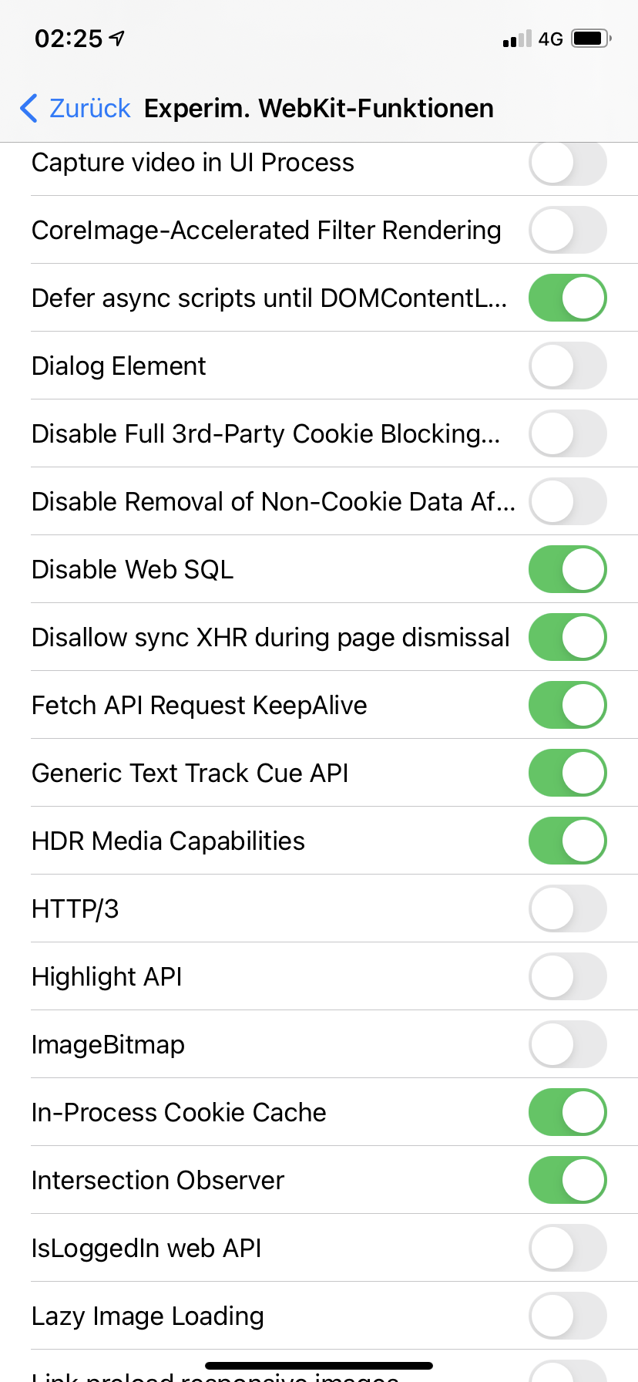Tap the back chevron arrow icon
Viewport: 638px width, 1382px height.
pos(29,109)
